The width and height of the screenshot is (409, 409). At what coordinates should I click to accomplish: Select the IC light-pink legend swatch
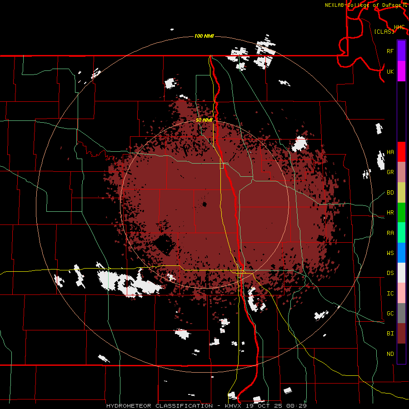[x=401, y=293]
